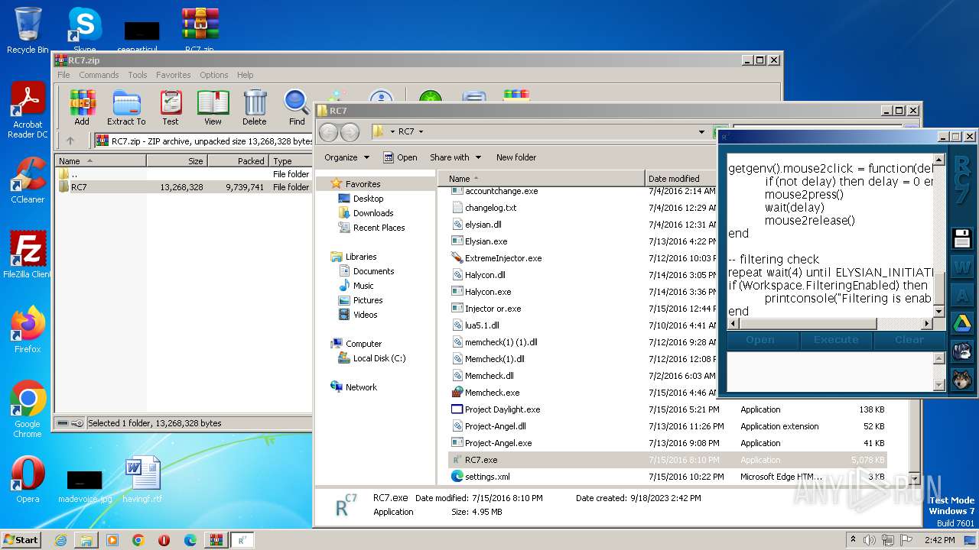Click the RC7 script editor horizontal scrollbar
979x550 pixels.
(x=829, y=324)
